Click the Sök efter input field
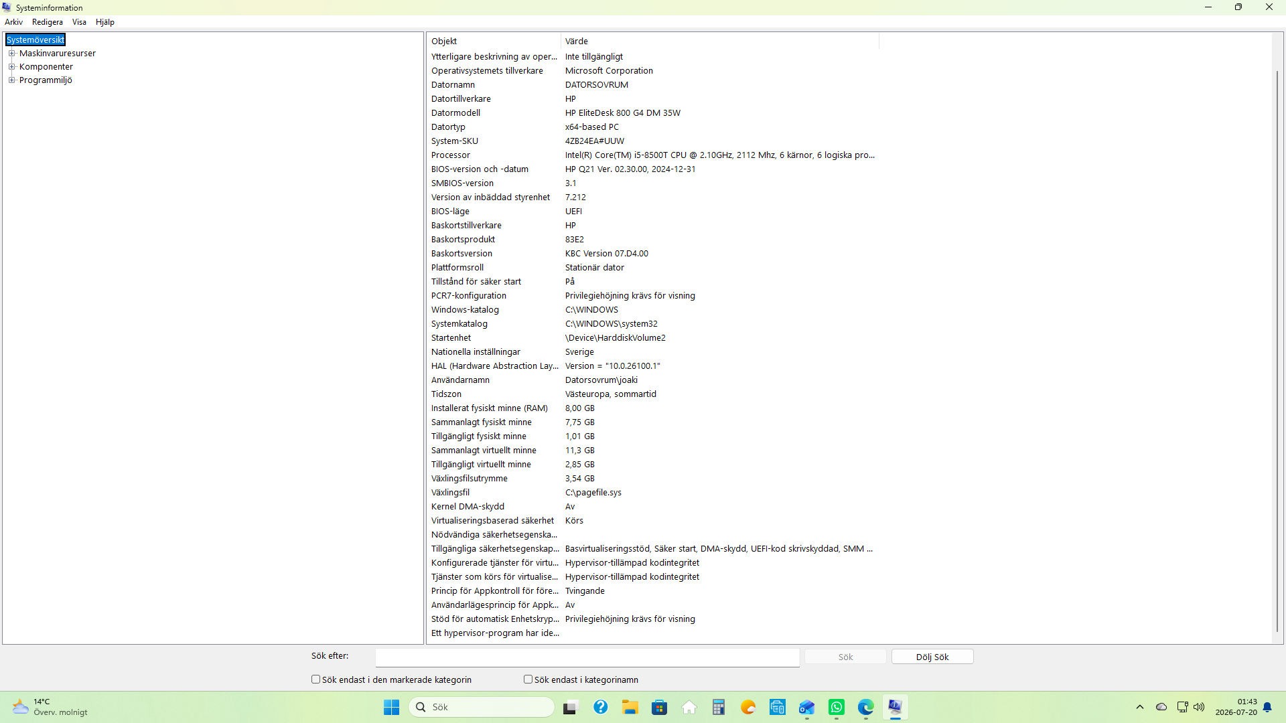 pyautogui.click(x=587, y=657)
